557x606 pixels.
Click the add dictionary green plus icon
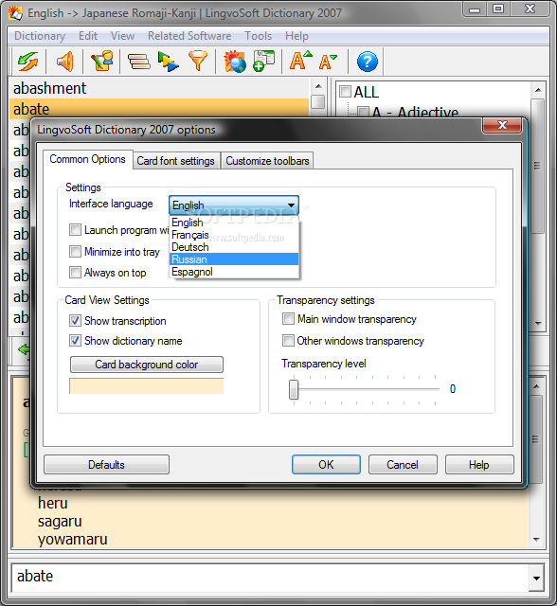(x=264, y=62)
